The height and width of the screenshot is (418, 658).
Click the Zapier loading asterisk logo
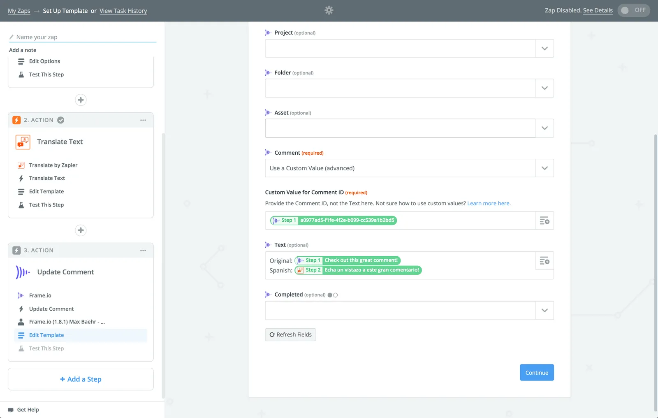329,10
